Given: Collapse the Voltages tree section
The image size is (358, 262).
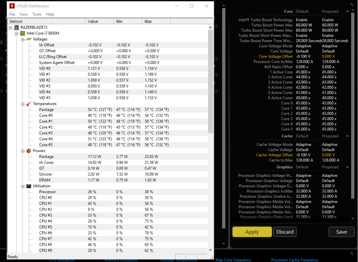Looking at the screenshot, I should pyautogui.click(x=23, y=39).
